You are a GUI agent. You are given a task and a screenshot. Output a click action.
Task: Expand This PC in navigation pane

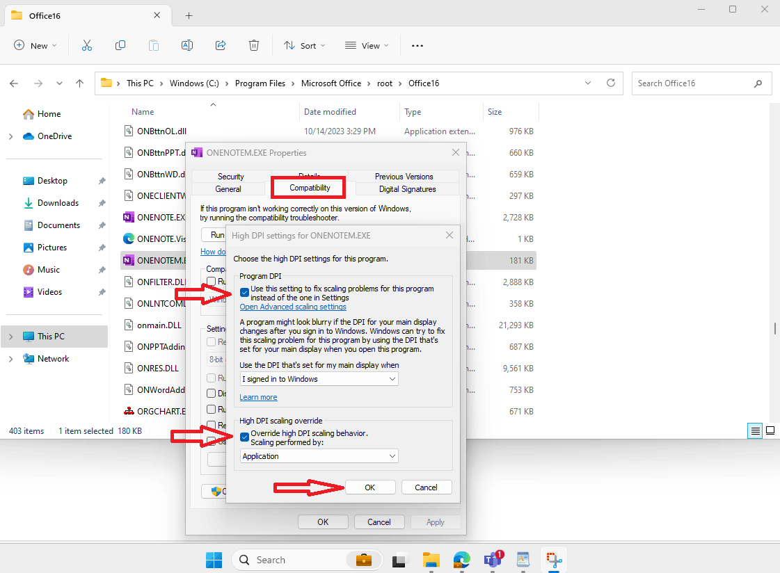point(11,337)
